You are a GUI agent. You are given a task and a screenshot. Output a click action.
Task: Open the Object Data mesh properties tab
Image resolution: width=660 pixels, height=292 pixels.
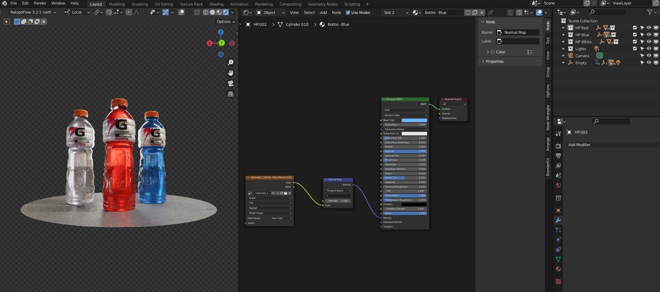point(558,259)
